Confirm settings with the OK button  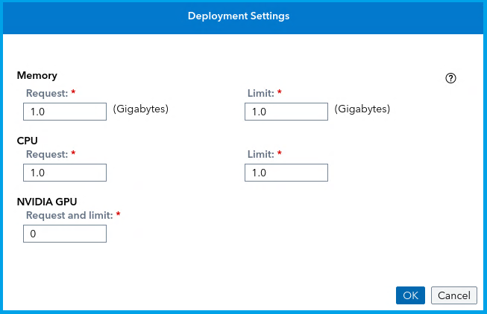[x=410, y=295]
